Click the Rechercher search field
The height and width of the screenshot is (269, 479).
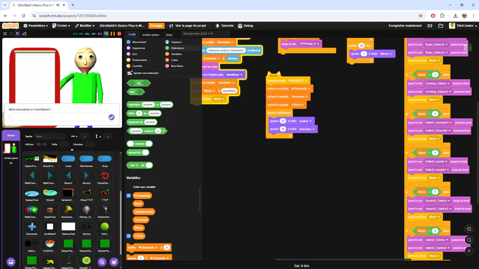pos(205,34)
